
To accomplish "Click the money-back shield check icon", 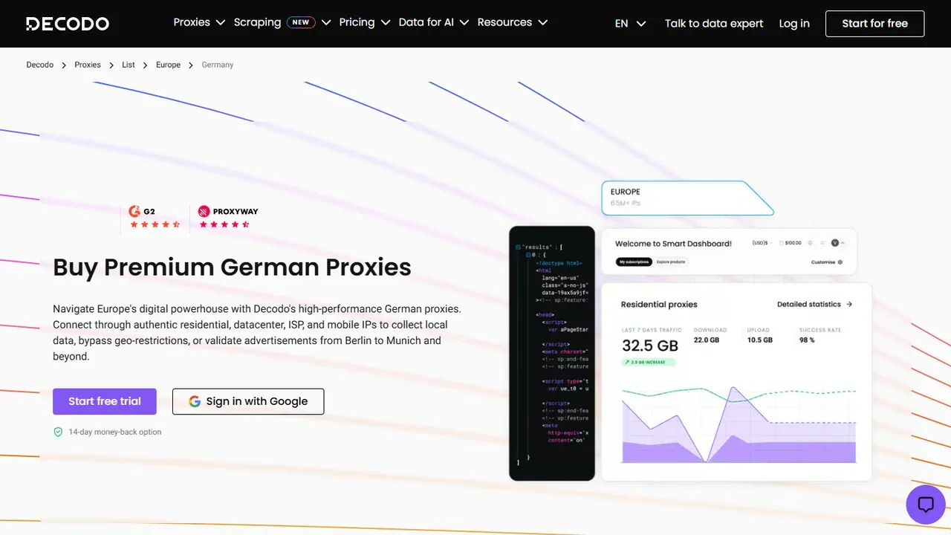I will pos(58,432).
